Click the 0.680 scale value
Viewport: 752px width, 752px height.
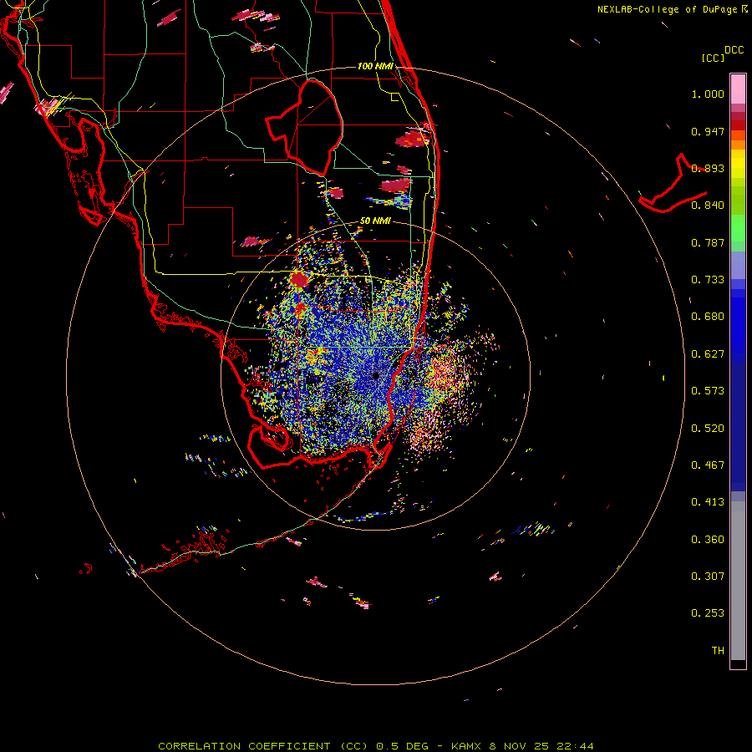tap(708, 317)
